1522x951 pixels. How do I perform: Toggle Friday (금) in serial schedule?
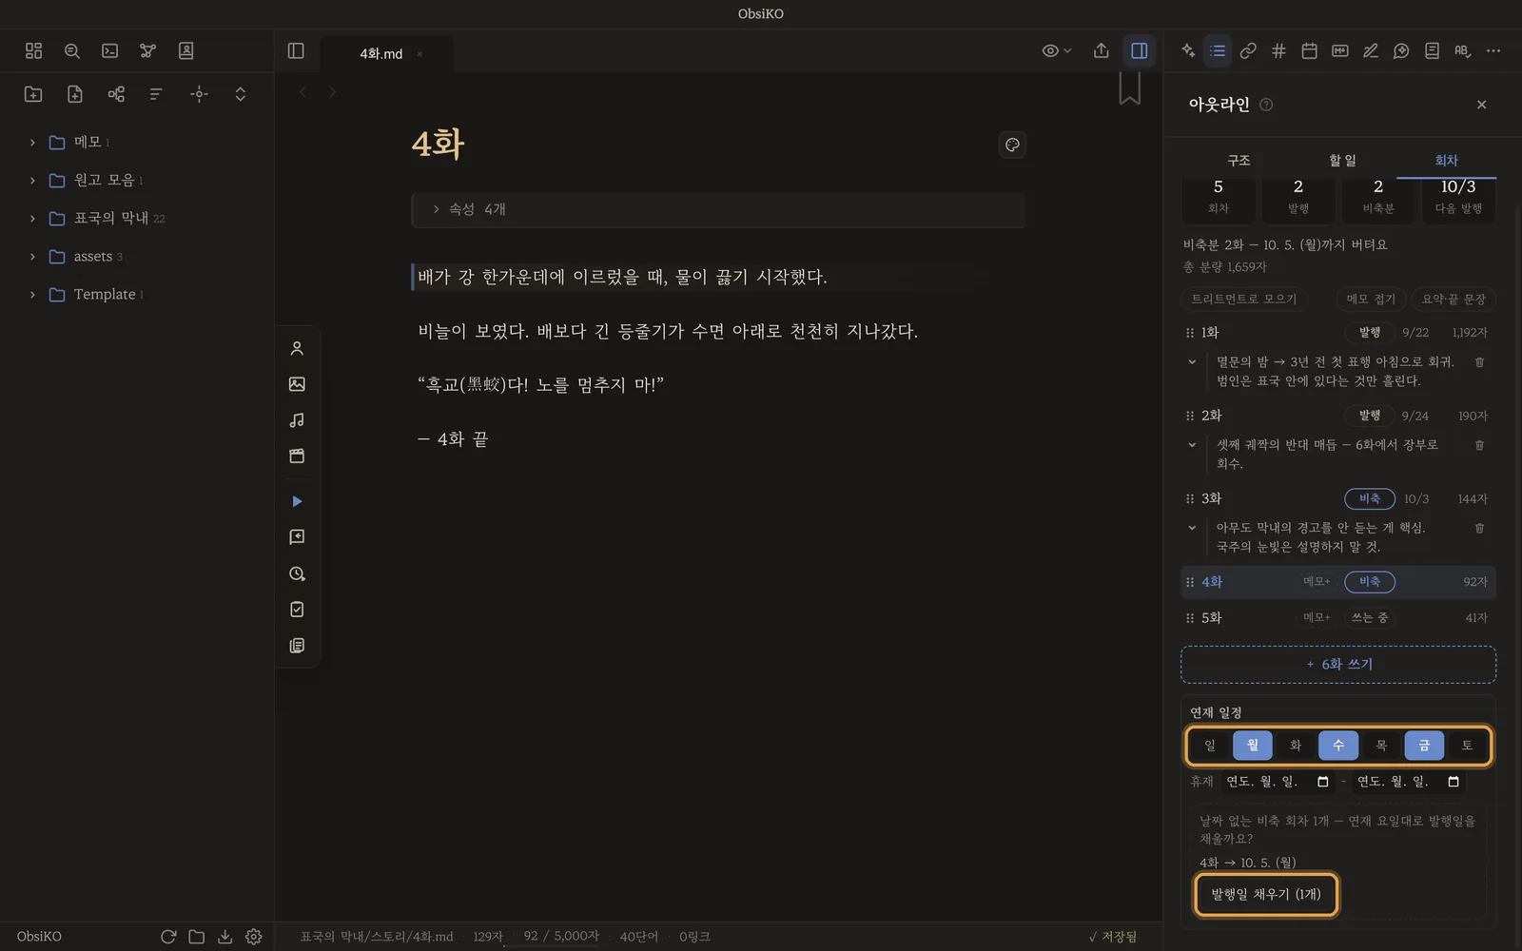point(1423,746)
